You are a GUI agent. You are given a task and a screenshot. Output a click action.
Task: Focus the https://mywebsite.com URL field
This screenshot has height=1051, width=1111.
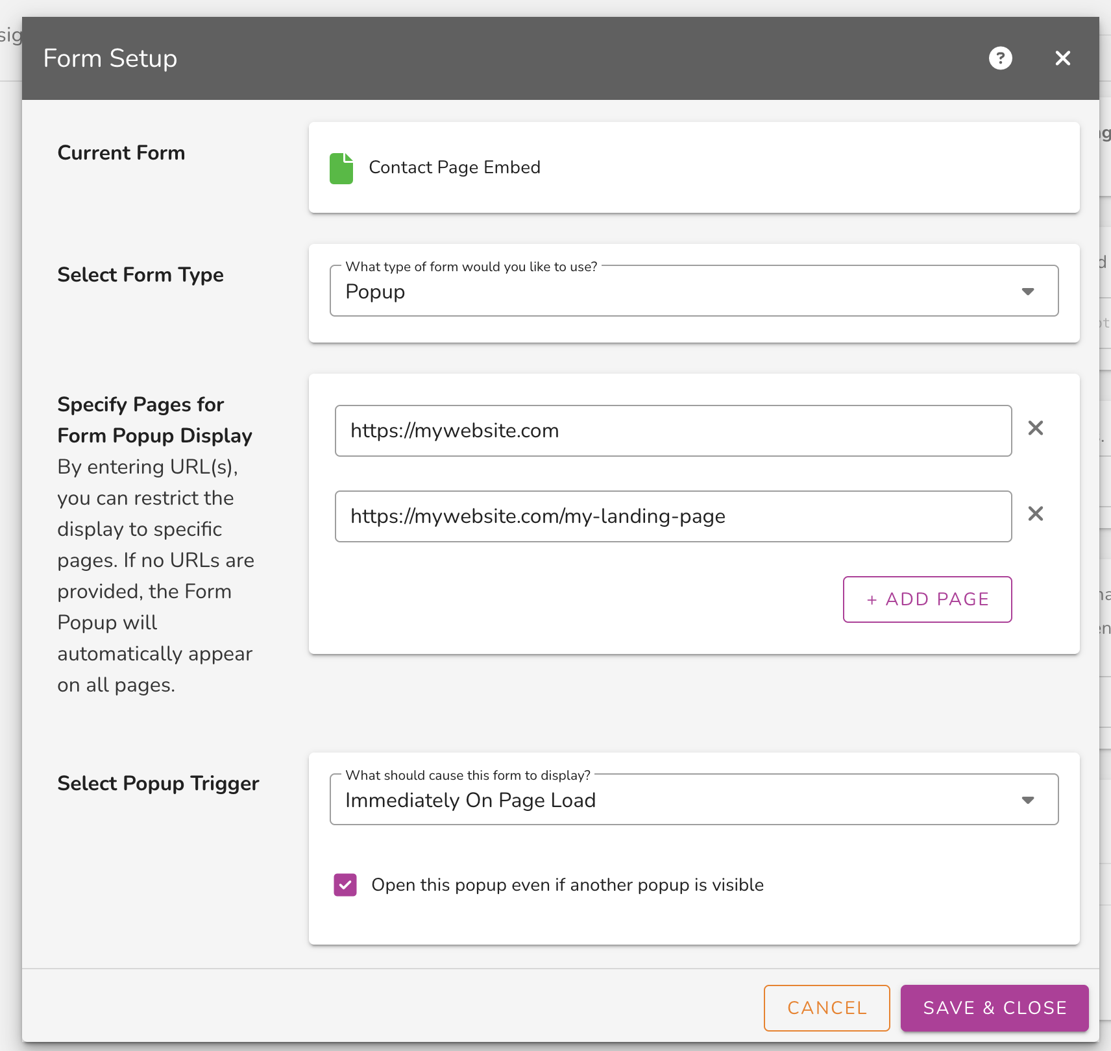click(x=672, y=431)
